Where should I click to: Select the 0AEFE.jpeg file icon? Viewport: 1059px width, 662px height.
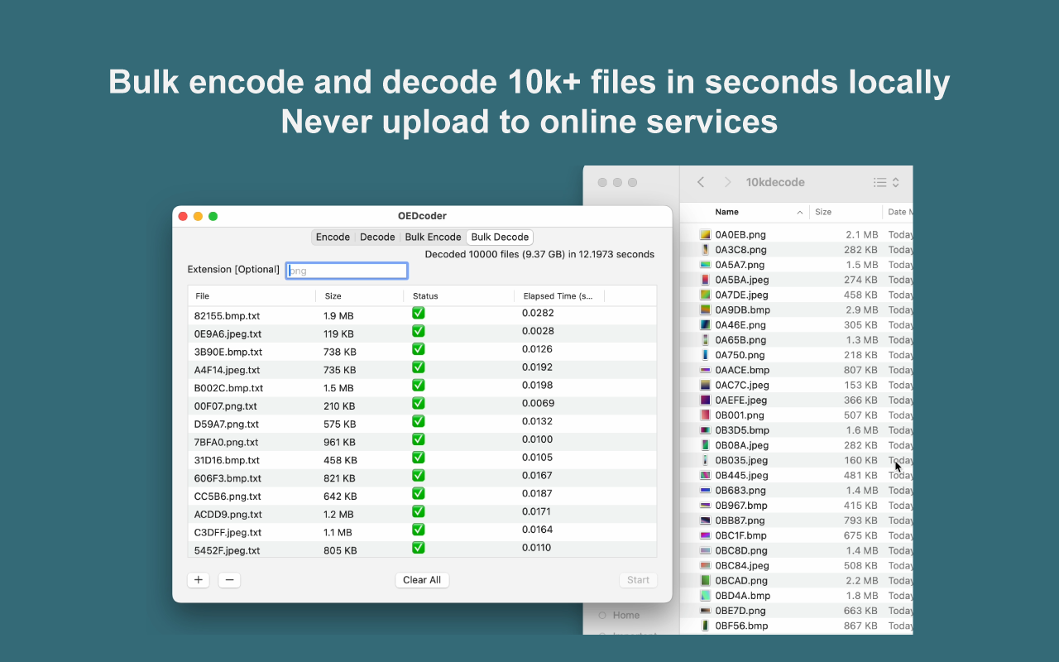[x=706, y=400]
